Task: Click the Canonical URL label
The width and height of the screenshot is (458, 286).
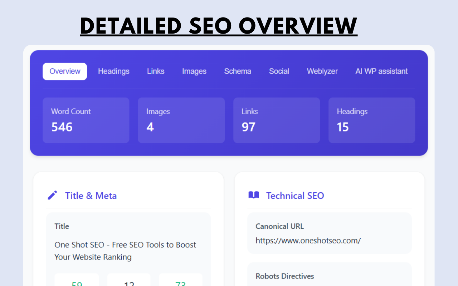Action: [x=280, y=226]
